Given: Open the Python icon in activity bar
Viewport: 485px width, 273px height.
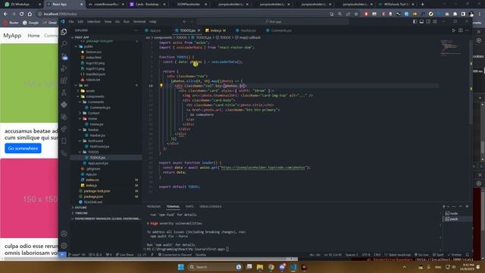Looking at the screenshot, I should [64, 105].
